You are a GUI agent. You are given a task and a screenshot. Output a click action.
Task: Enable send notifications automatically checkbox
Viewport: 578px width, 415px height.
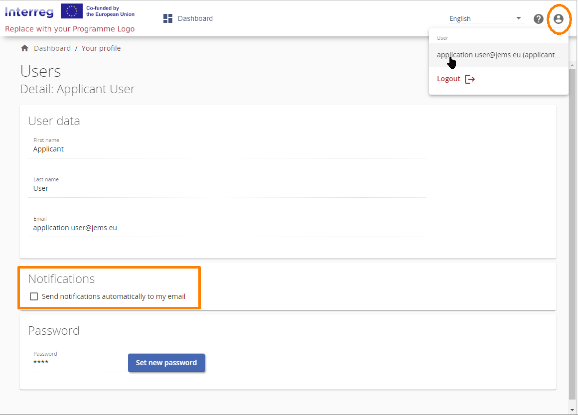(34, 296)
